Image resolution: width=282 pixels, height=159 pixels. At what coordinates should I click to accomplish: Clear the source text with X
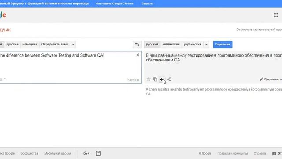tap(137, 55)
